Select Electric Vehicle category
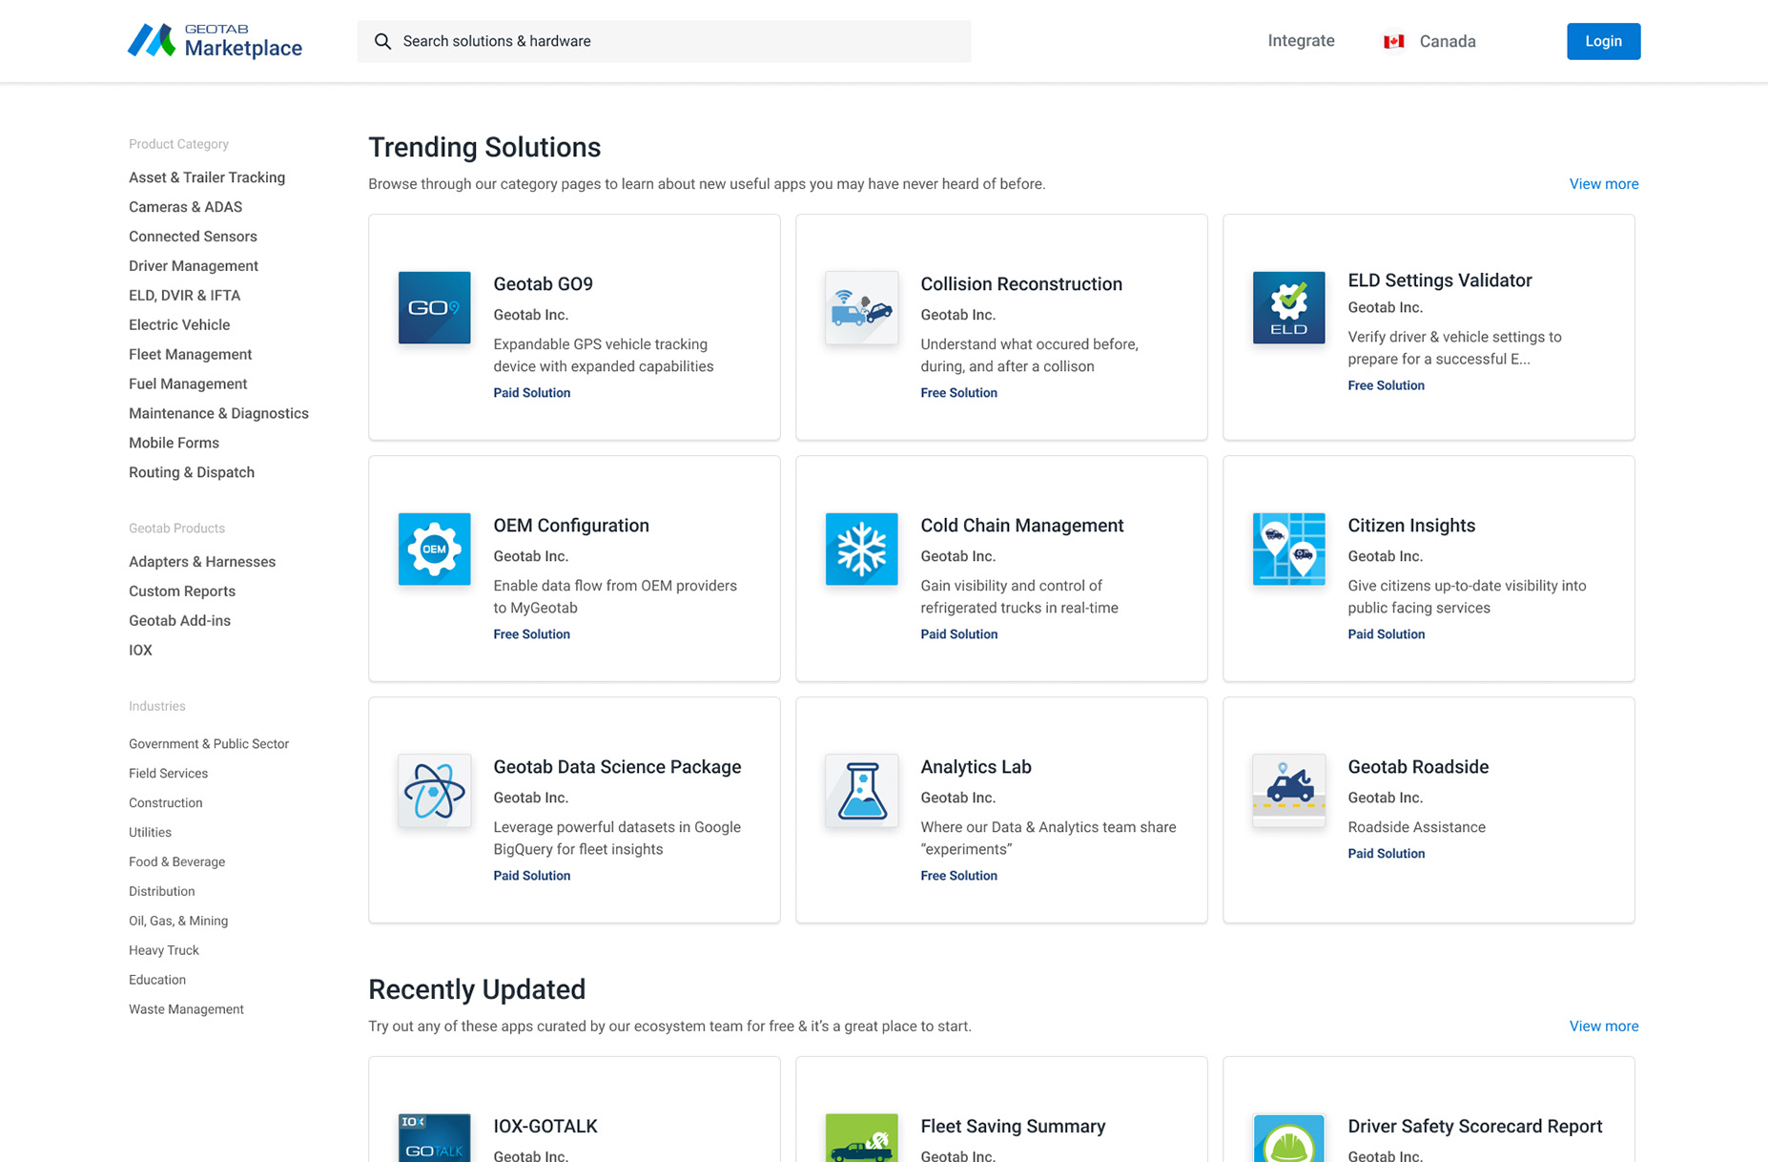This screenshot has width=1768, height=1162. click(x=179, y=325)
